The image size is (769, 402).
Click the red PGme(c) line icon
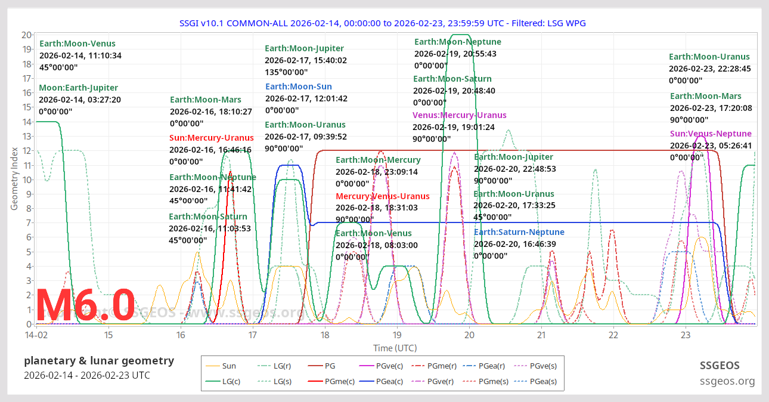click(314, 380)
